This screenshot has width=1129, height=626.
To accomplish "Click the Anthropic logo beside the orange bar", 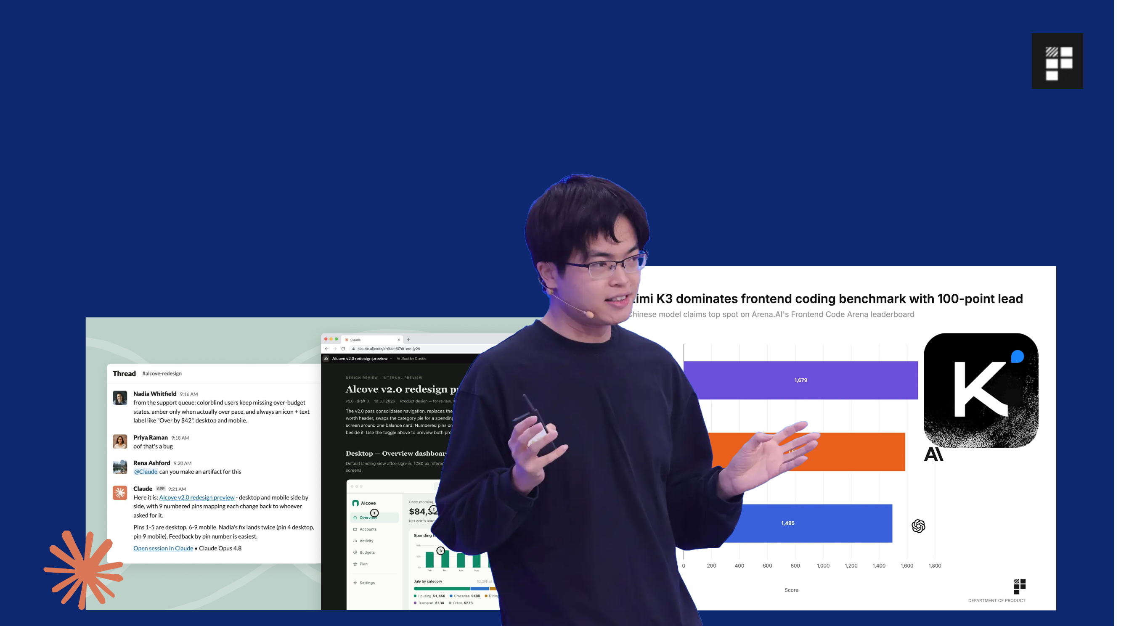I will coord(933,454).
